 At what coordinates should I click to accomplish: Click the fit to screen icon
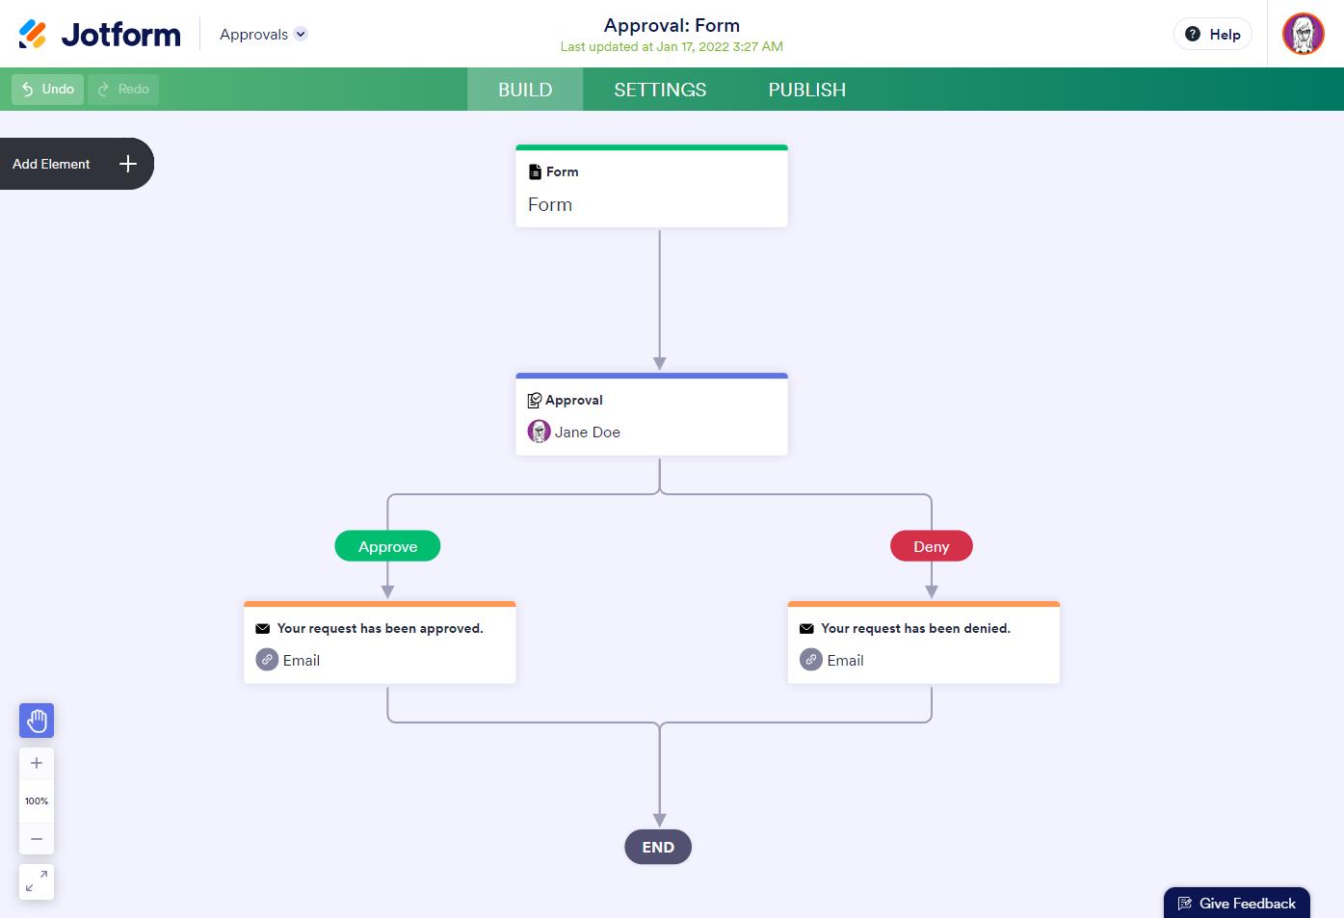coord(37,881)
